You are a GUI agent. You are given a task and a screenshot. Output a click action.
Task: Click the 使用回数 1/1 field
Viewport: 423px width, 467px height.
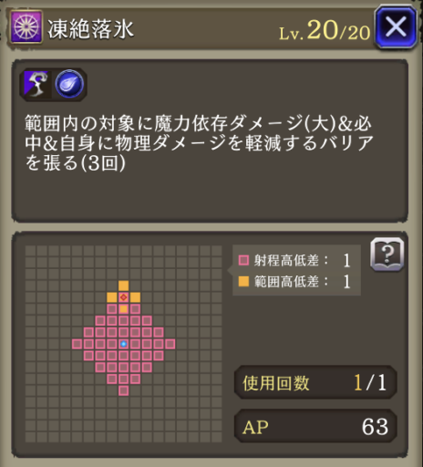tap(315, 382)
